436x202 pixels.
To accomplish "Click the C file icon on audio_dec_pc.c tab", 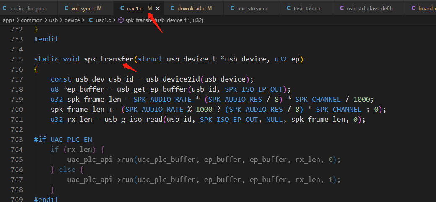I will click(x=5, y=8).
